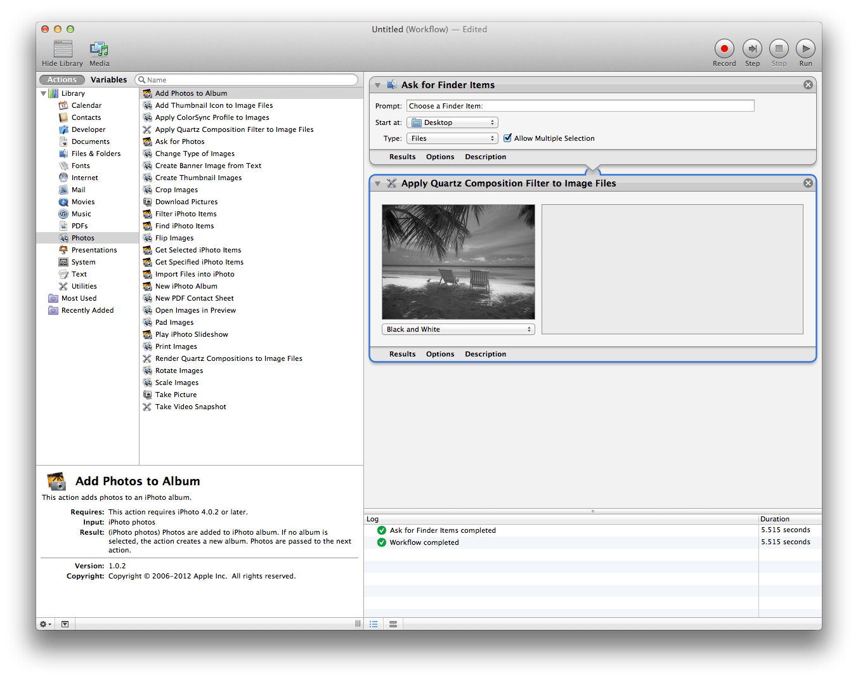Open the gear action menu at bottom left
The height and width of the screenshot is (680, 858).
tap(44, 624)
